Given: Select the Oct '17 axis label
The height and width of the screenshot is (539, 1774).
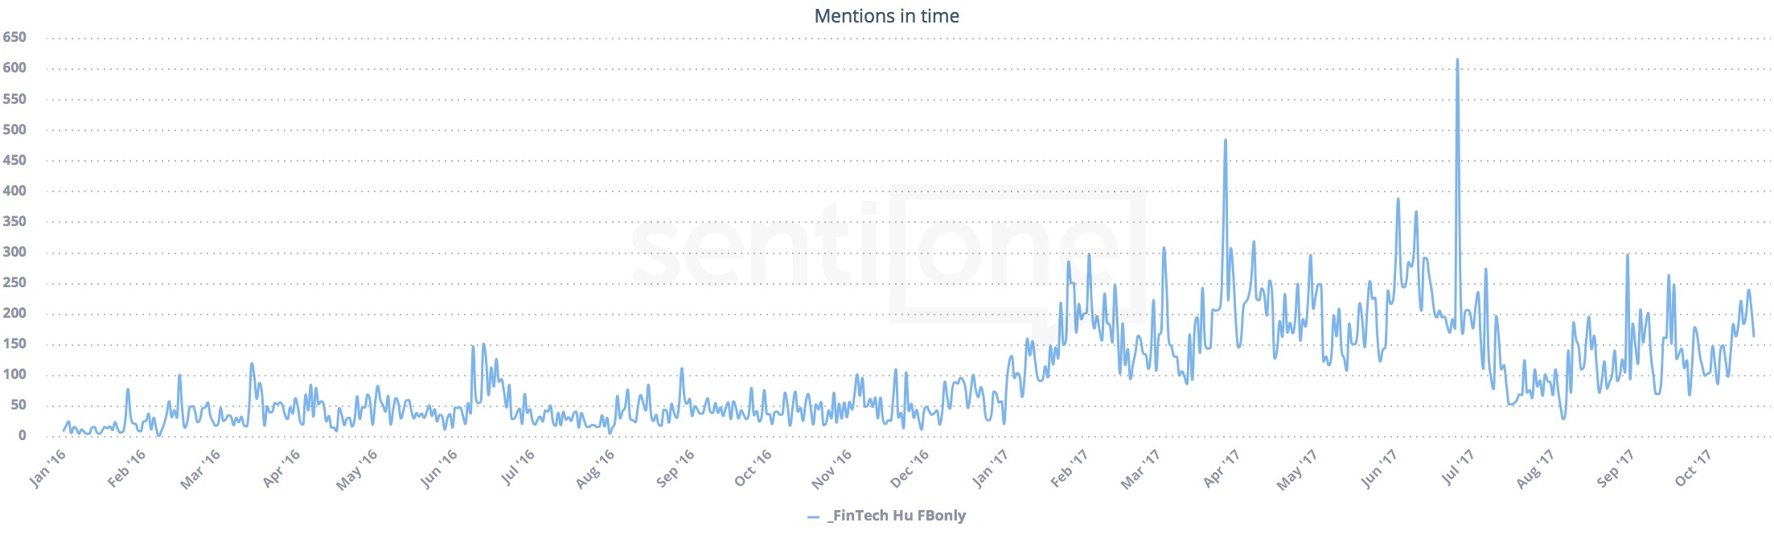Looking at the screenshot, I should (1693, 468).
